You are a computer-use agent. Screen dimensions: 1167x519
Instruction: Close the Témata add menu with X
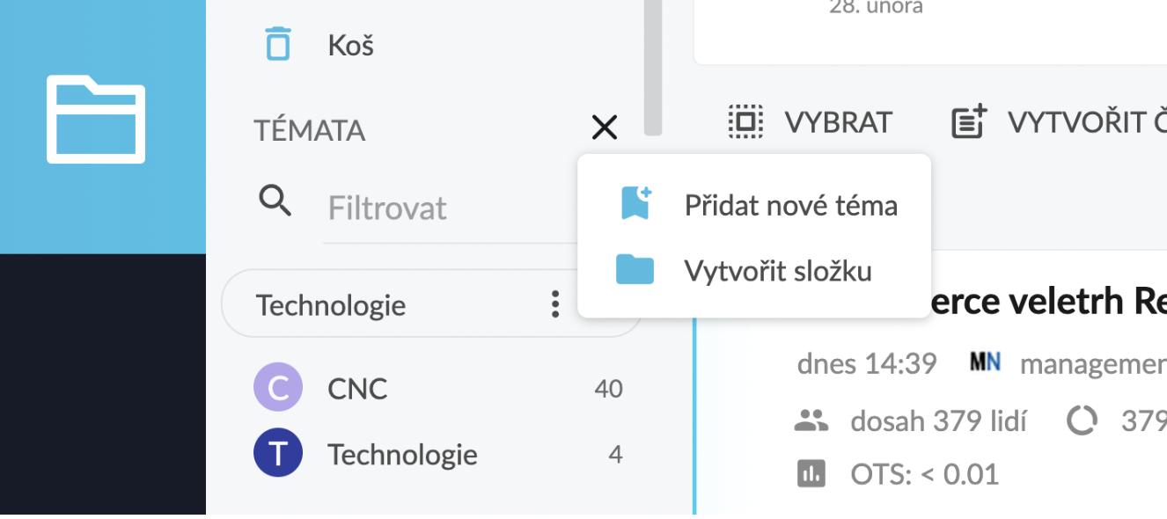605,128
